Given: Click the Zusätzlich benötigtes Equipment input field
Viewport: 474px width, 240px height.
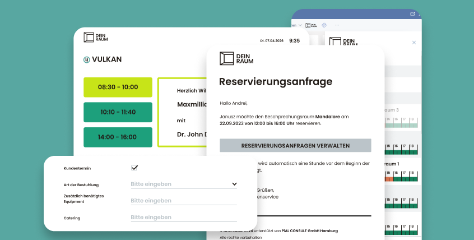Looking at the screenshot, I should (184, 201).
